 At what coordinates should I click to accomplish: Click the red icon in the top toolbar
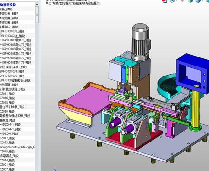(x=165, y=1)
